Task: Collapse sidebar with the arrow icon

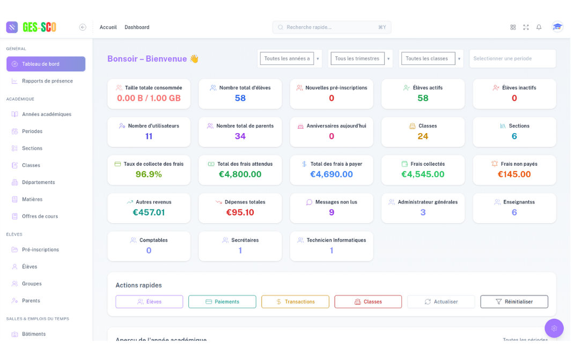Action: click(x=83, y=27)
